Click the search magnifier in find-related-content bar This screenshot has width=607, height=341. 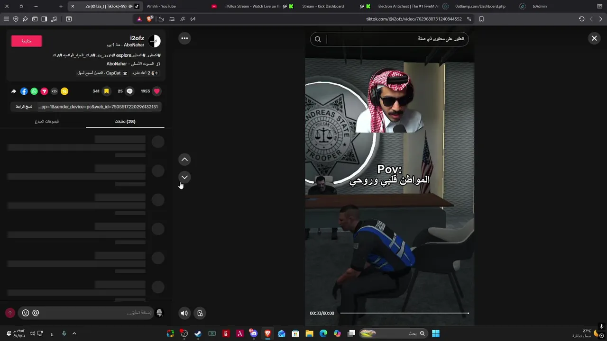click(x=318, y=39)
